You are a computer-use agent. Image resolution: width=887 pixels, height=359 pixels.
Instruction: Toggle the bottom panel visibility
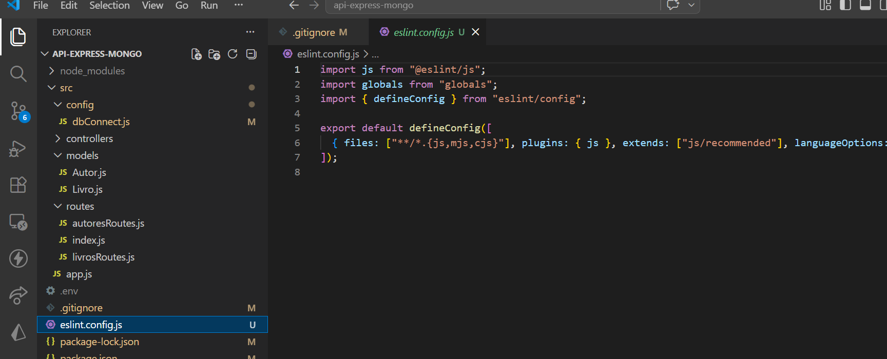click(865, 6)
